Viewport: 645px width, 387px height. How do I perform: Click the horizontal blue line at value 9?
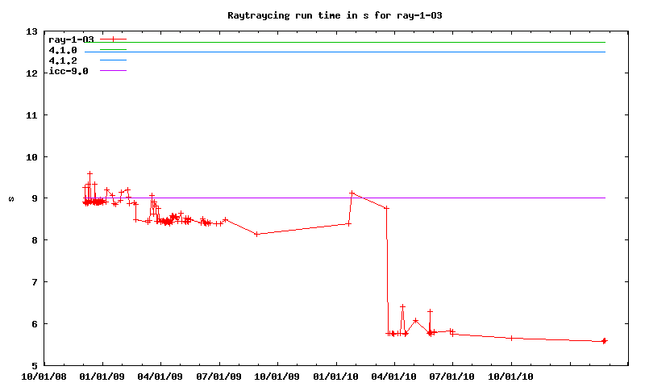[x=484, y=198]
